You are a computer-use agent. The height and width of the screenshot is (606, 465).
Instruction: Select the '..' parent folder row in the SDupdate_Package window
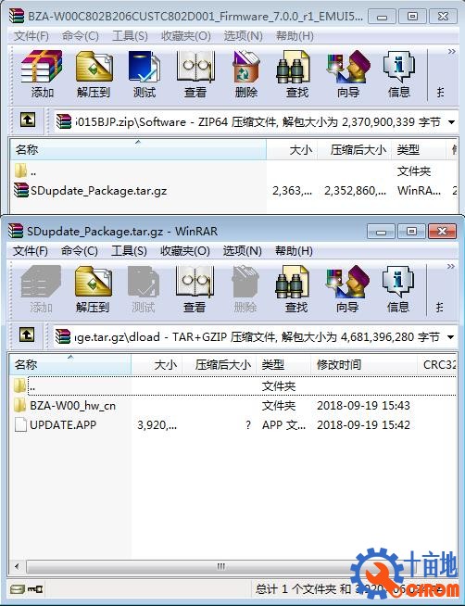[x=234, y=385]
